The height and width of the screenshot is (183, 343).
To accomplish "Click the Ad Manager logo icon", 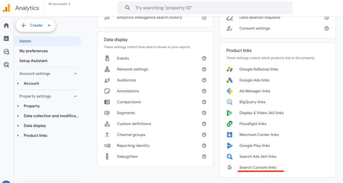I will 229,91.
